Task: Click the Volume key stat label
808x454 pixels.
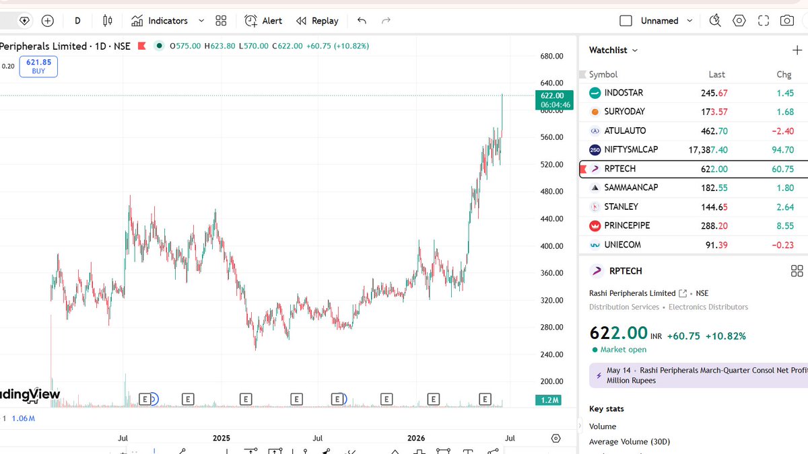Action: coord(603,426)
